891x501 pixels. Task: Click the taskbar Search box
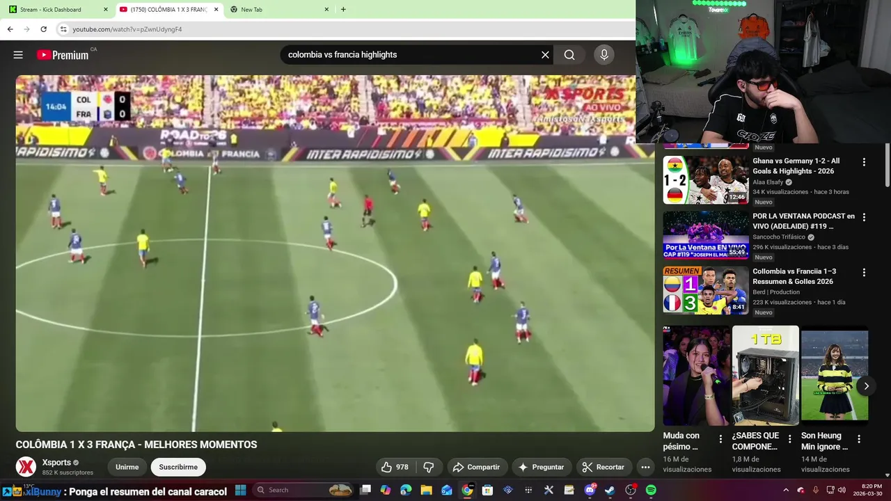303,490
